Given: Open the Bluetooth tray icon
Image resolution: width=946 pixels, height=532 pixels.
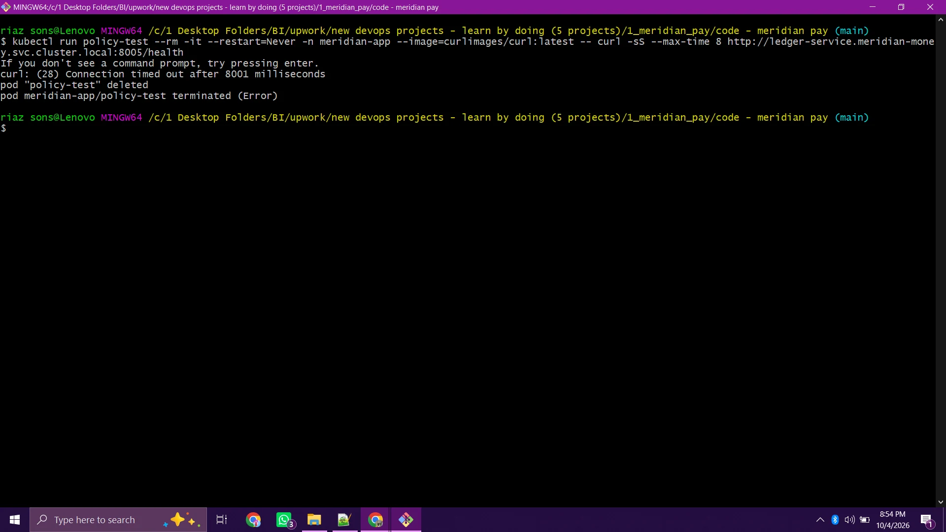Looking at the screenshot, I should click(835, 520).
